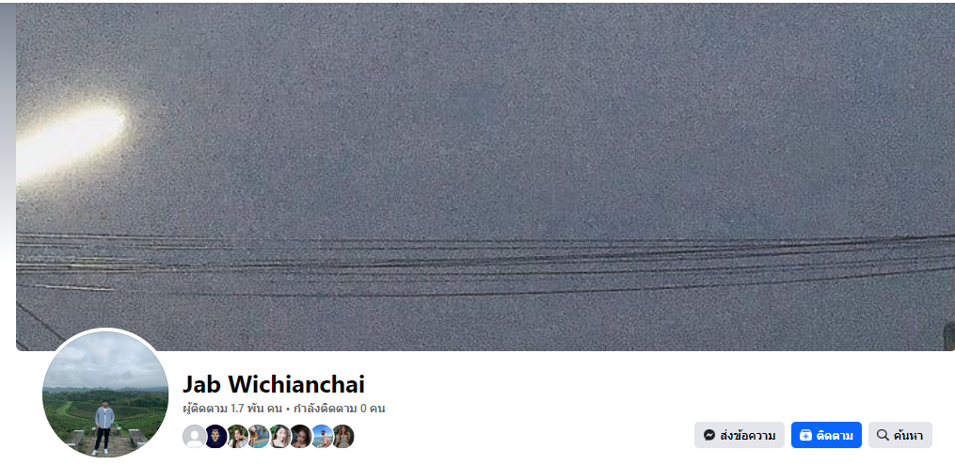Image resolution: width=955 pixels, height=466 pixels.
Task: Select the fifth follower avatar in black top
Action: tap(279, 436)
